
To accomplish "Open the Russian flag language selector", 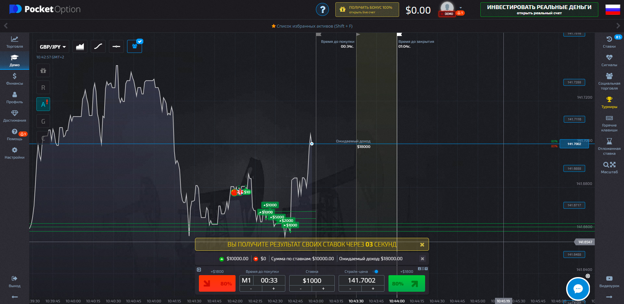I will pos(613,9).
